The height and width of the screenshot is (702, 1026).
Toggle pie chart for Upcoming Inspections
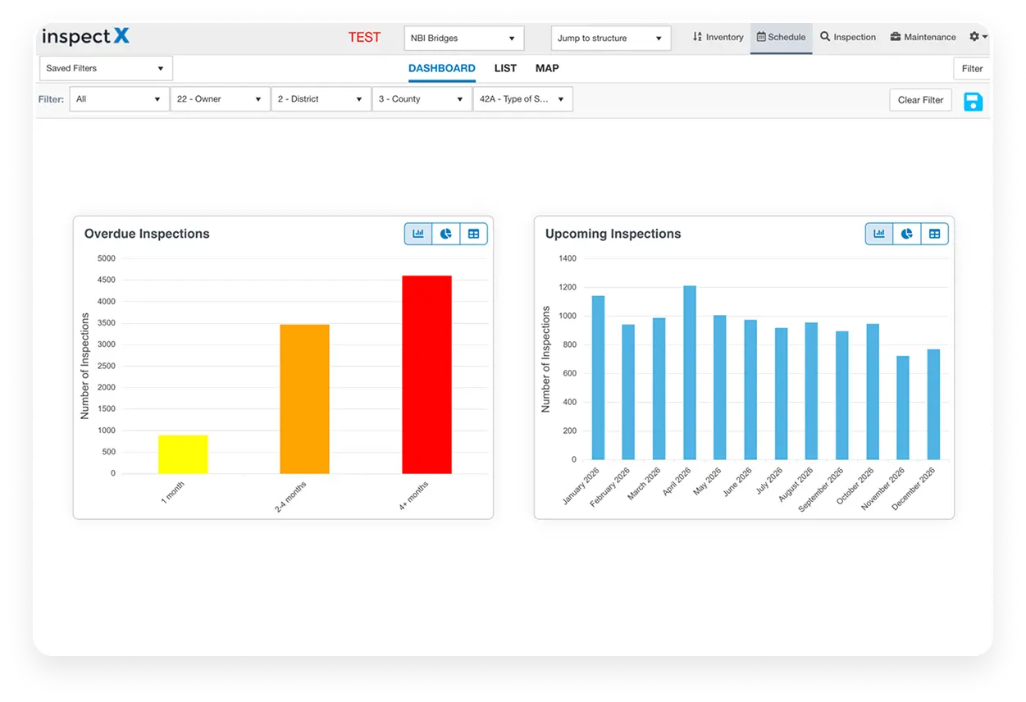pos(906,234)
